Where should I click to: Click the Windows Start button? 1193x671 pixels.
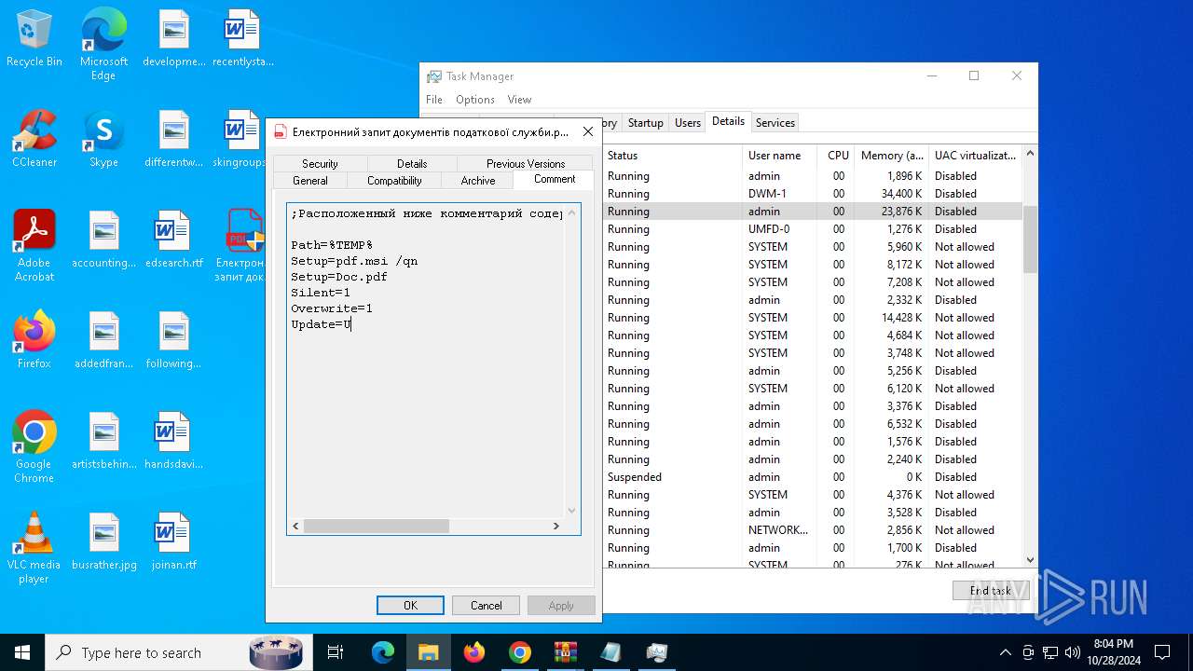click(22, 652)
